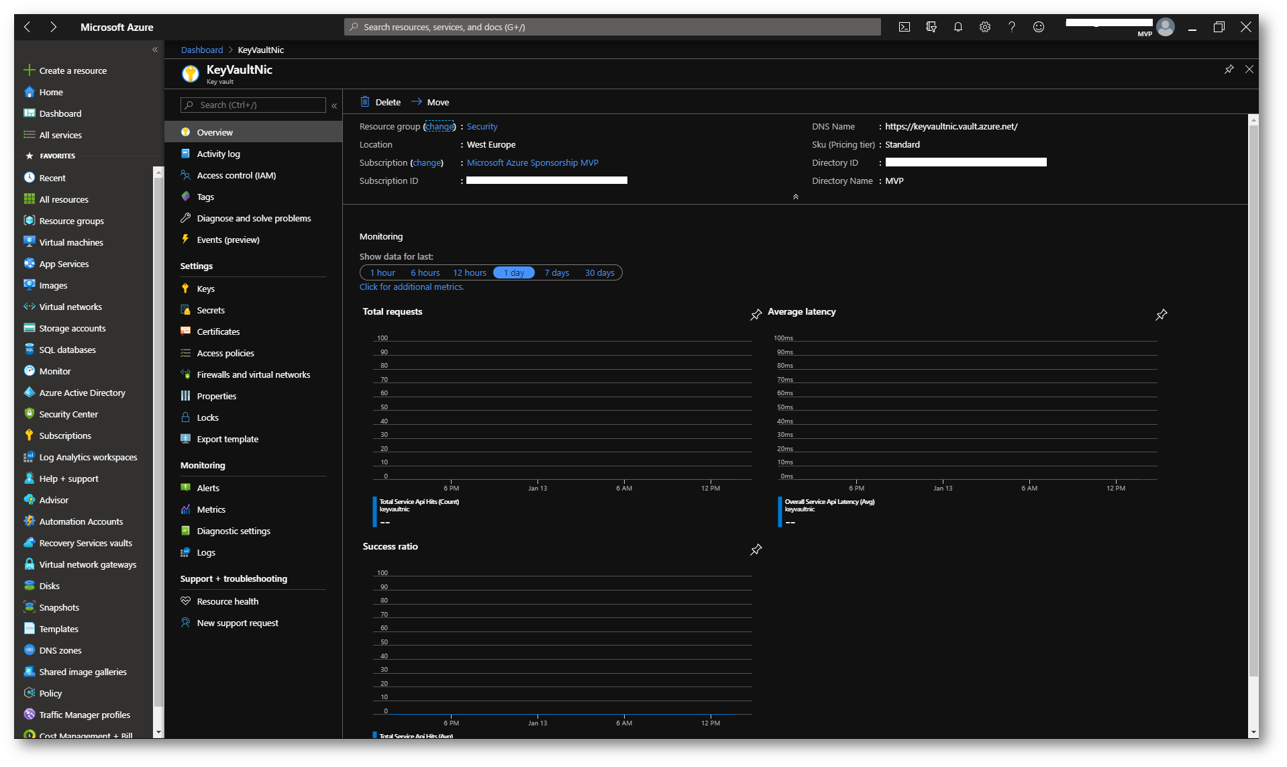
Task: Open Microsoft Azure Sponsorship MVP subscription
Action: point(533,162)
